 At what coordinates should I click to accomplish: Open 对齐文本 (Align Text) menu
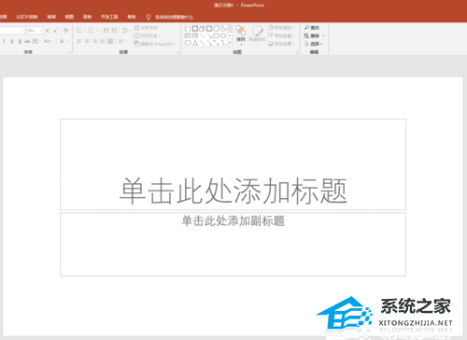coord(148,35)
